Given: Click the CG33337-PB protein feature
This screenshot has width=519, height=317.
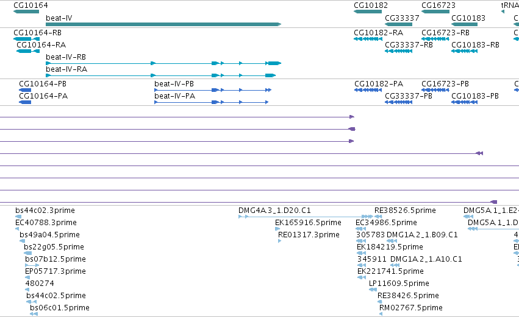Looking at the screenshot, I should point(398,102).
